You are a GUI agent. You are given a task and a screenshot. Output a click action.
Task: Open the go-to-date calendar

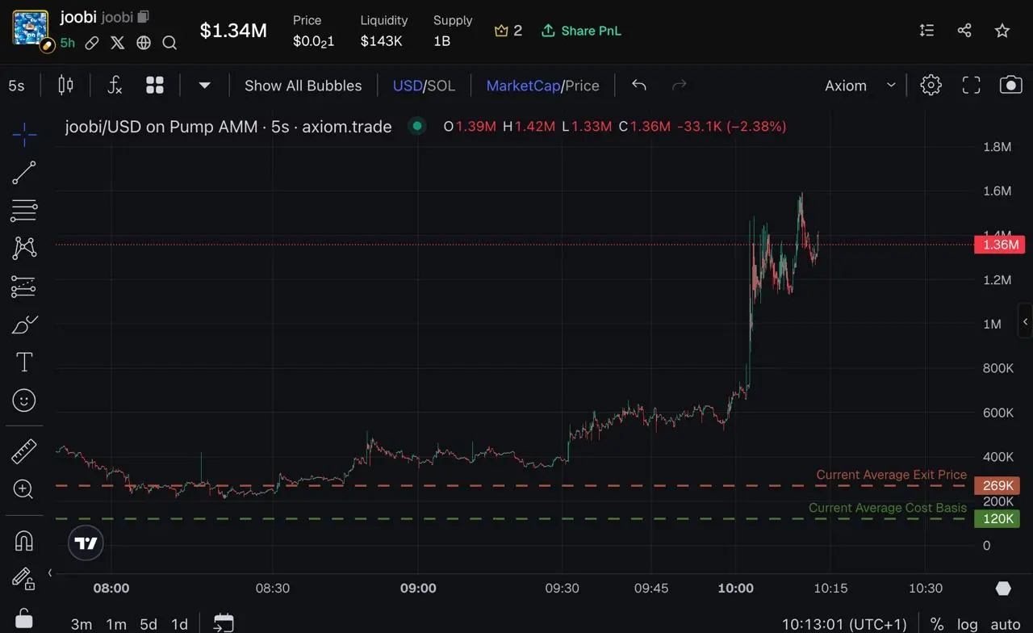pyautogui.click(x=224, y=623)
